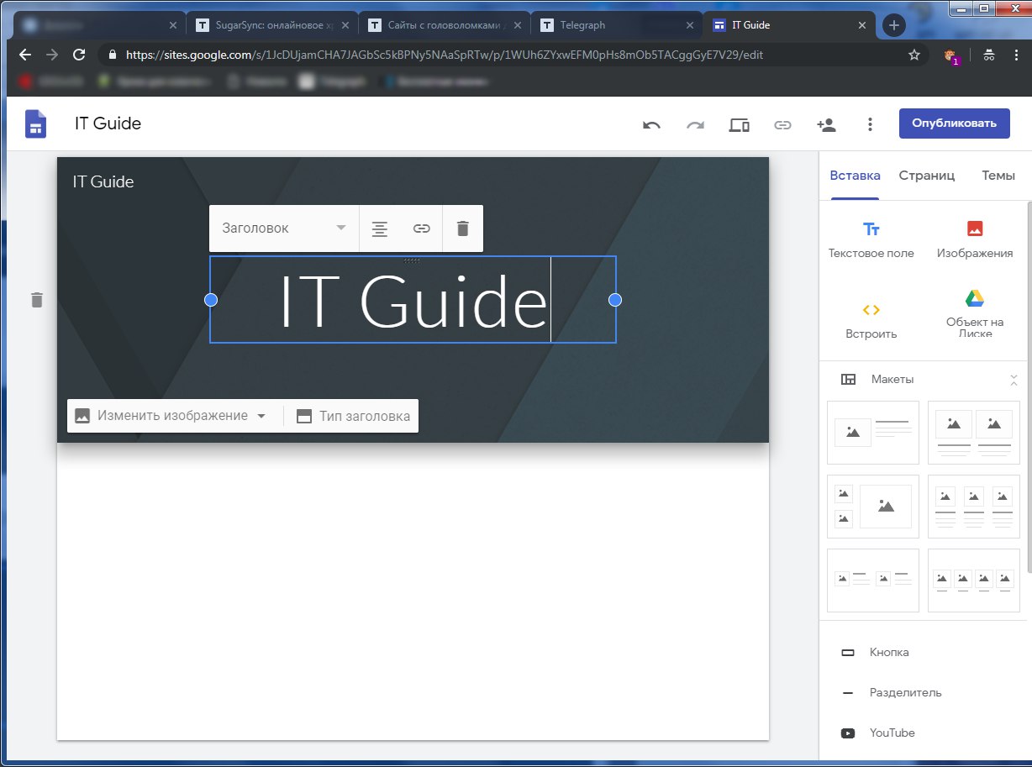Click the right panel scrollbar
The height and width of the screenshot is (767, 1032).
pos(1028,386)
